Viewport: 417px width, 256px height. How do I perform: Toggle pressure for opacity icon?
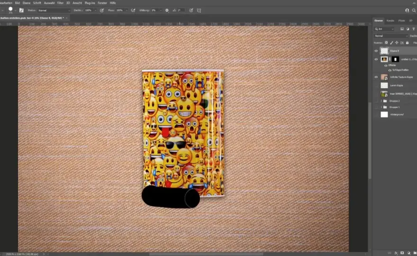click(x=101, y=10)
